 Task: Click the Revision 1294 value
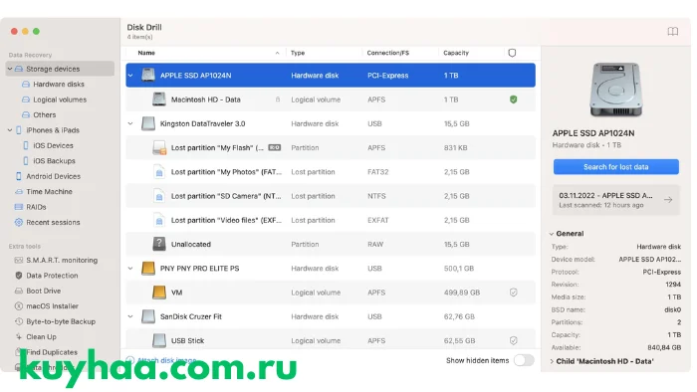pyautogui.click(x=673, y=285)
